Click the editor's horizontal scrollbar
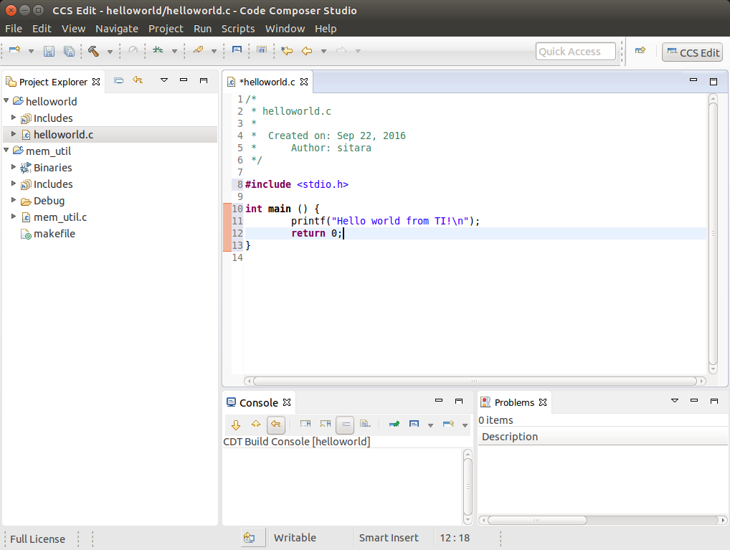The height and width of the screenshot is (550, 730). pyautogui.click(x=473, y=381)
